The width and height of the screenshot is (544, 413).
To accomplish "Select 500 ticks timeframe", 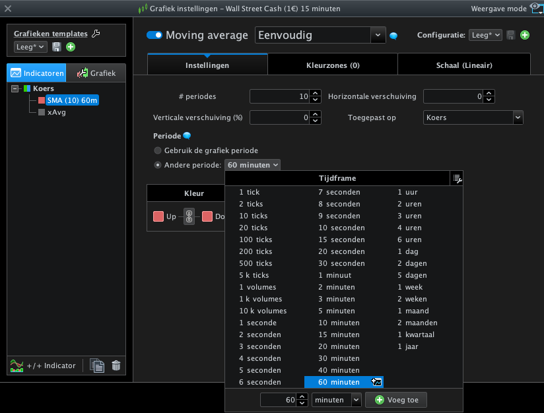I will point(255,263).
